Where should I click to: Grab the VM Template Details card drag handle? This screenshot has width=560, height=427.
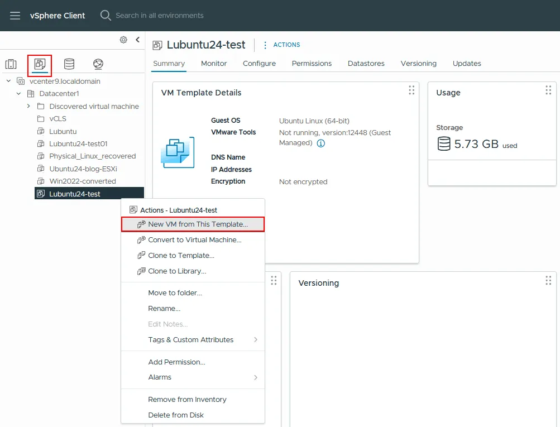pos(411,90)
